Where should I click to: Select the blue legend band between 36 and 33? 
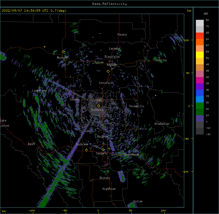coord(200,93)
